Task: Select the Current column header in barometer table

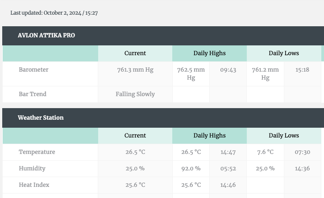Action: tap(135, 53)
